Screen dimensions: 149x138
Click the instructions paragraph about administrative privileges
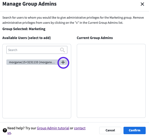click(73, 20)
